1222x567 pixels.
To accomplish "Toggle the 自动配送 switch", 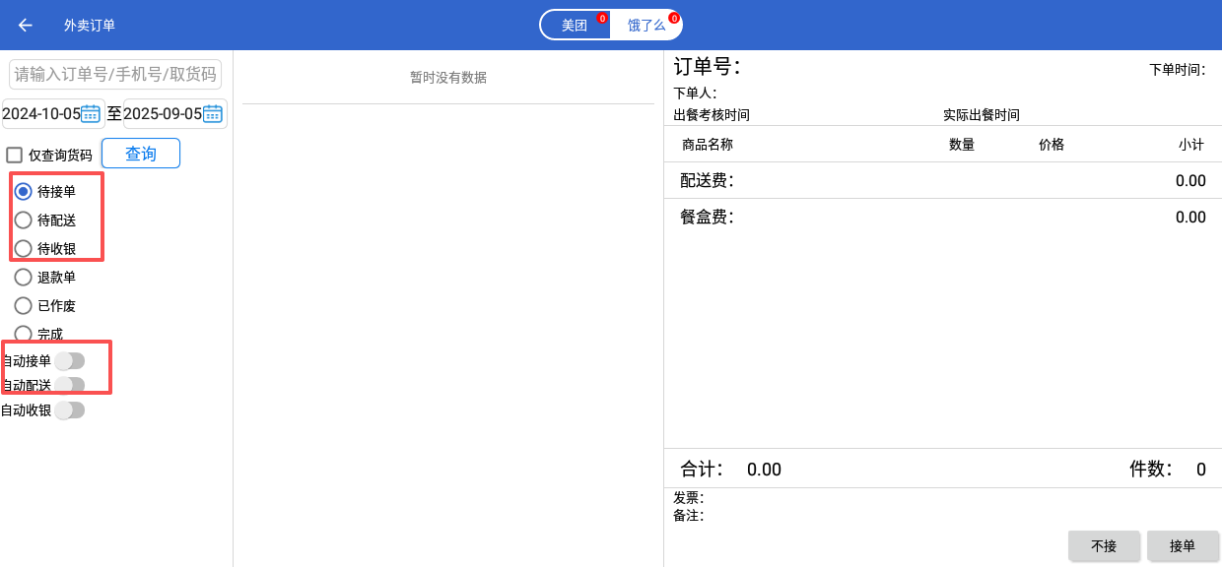I will coord(69,385).
